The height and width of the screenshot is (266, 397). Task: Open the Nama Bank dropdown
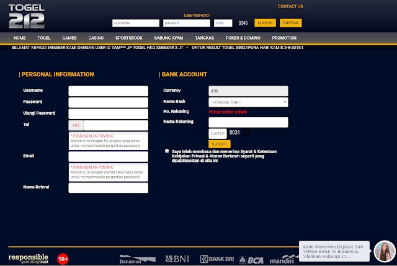(248, 102)
